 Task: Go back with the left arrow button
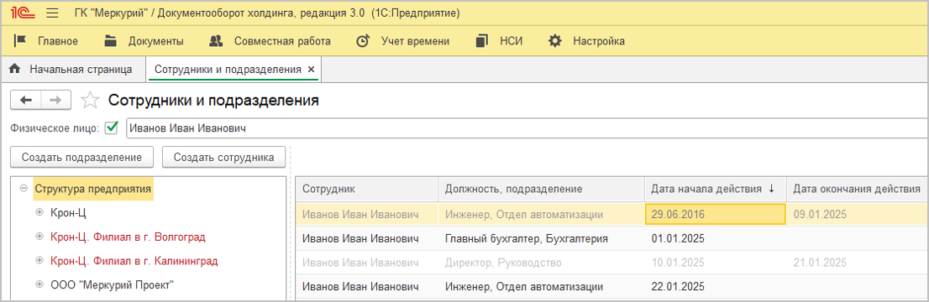pos(26,100)
